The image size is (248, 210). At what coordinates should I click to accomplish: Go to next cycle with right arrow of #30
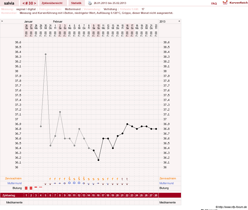tap(35, 3)
